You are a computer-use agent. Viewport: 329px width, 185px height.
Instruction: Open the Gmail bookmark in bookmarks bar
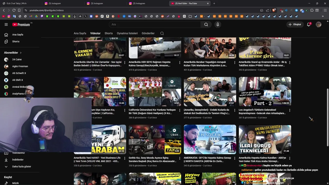pyautogui.click(x=31, y=16)
